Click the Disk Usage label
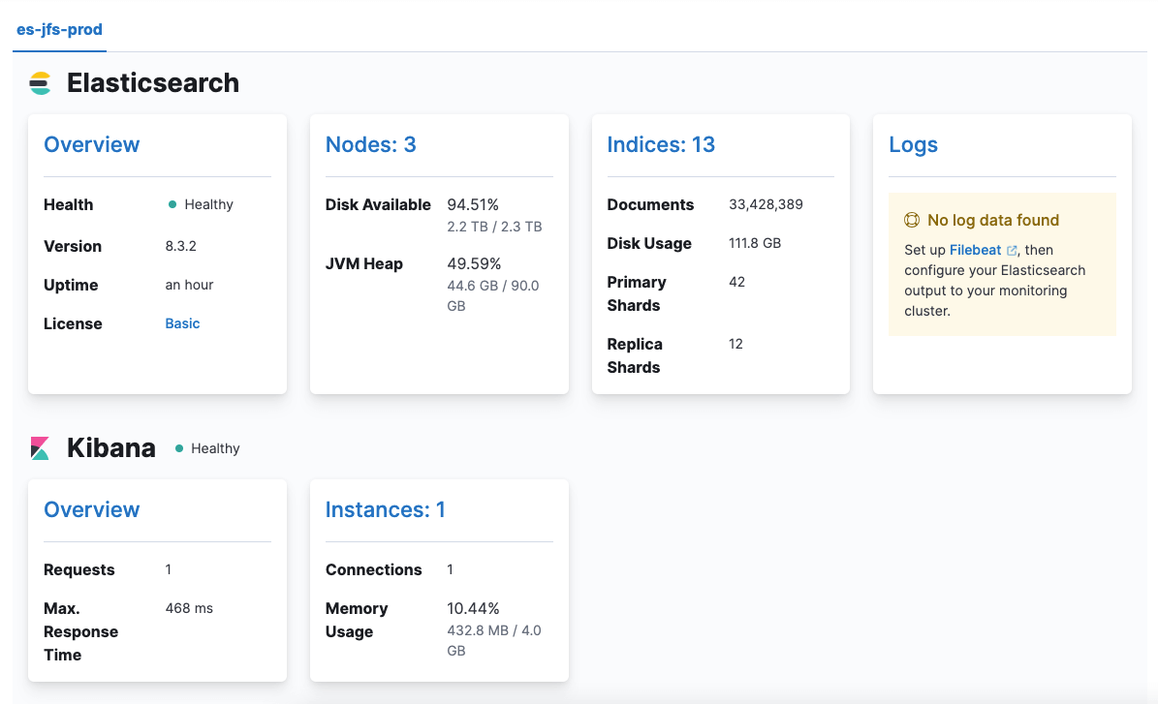The image size is (1158, 704). pyautogui.click(x=649, y=243)
